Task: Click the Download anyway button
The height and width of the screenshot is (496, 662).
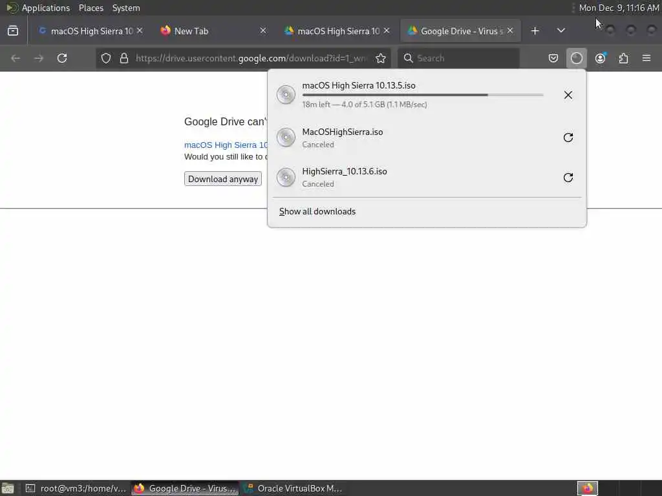Action: click(x=223, y=179)
